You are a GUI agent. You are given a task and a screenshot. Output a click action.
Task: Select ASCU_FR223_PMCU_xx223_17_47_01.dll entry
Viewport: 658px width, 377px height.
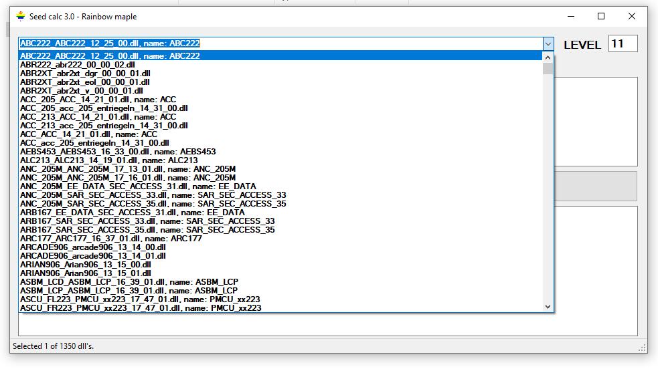tap(141, 308)
